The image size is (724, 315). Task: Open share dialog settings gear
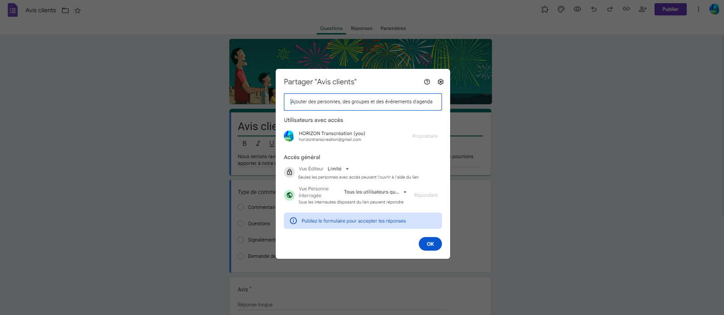(x=441, y=82)
